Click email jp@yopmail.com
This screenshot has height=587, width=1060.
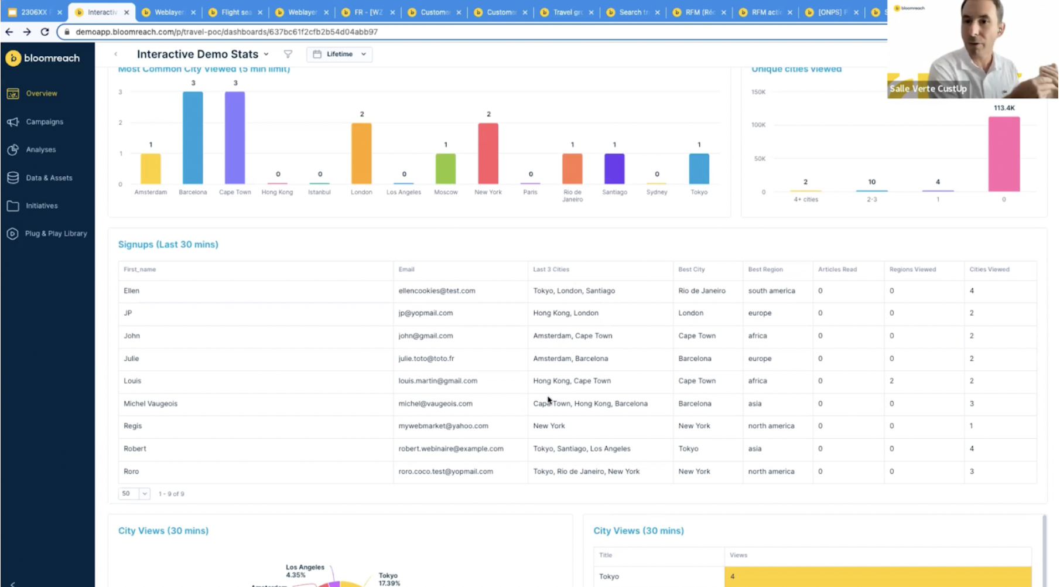tap(426, 313)
